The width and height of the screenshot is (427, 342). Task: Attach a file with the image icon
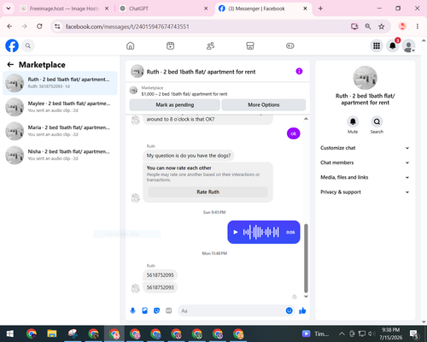point(144,310)
